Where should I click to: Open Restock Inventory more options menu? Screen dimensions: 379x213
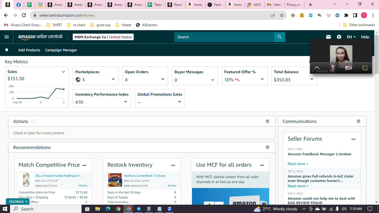click(173, 165)
